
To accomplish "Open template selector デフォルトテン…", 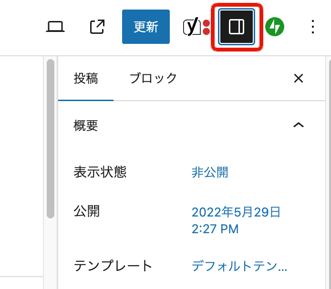I will (x=239, y=266).
